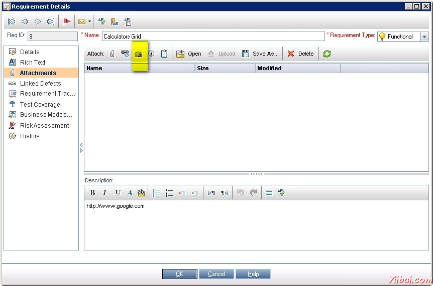This screenshot has width=433, height=286.
Task: Go to the first entity arrow
Action: (x=12, y=22)
